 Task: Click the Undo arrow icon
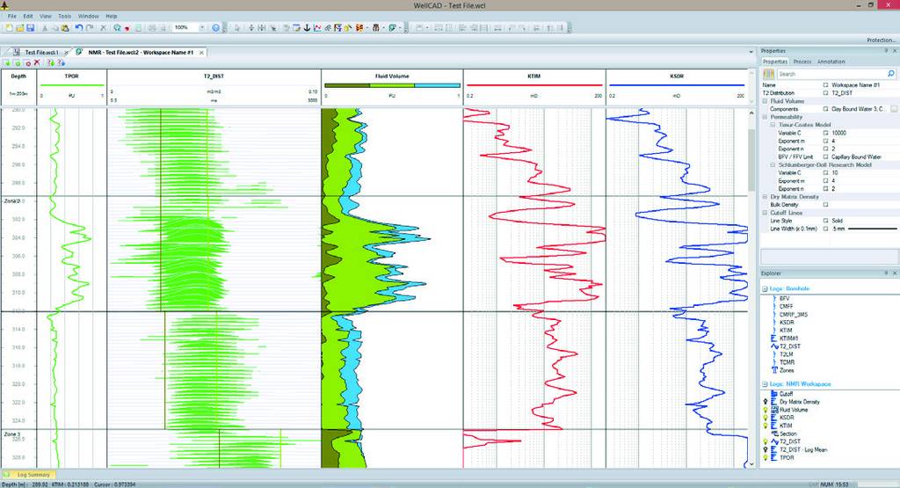point(78,27)
